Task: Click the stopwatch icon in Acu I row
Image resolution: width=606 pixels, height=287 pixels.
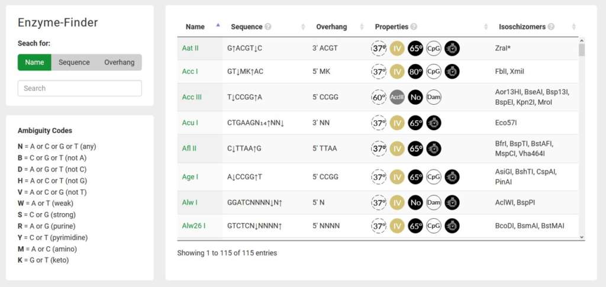Action: click(x=434, y=123)
